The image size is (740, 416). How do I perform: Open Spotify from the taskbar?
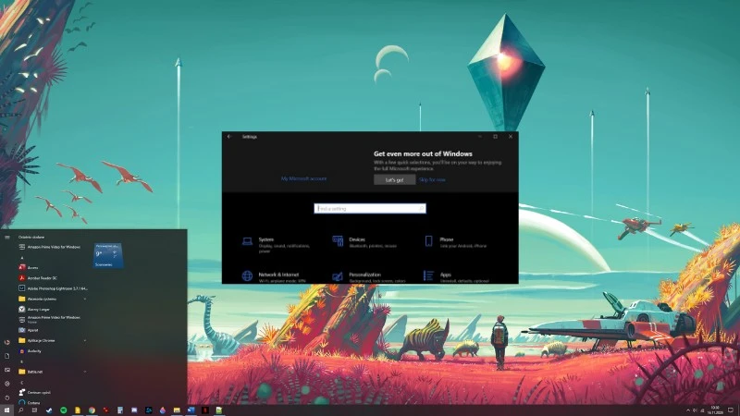63,410
